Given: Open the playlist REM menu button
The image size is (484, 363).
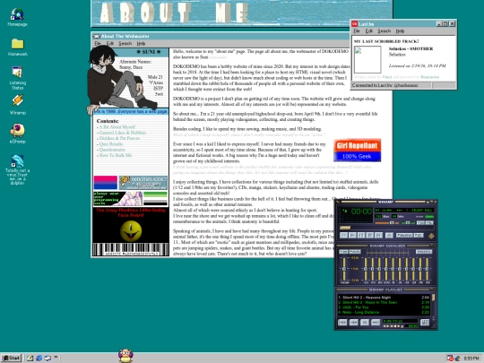Looking at the screenshot, I should point(354,323).
